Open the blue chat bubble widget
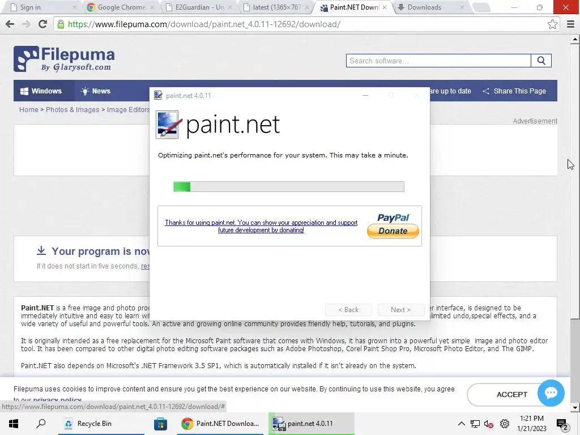 (551, 393)
